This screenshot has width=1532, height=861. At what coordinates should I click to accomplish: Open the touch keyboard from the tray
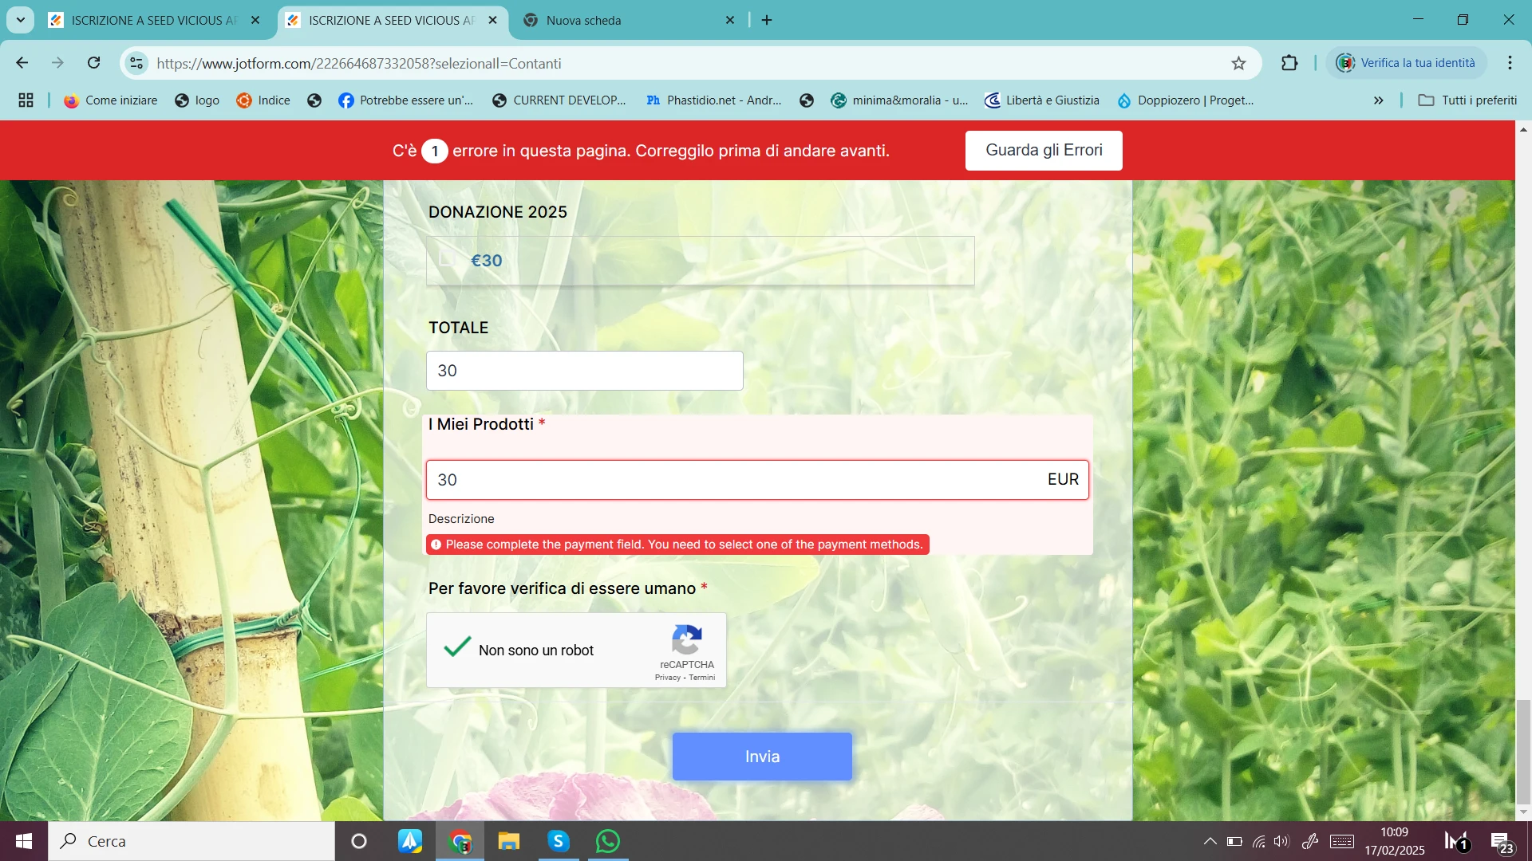tap(1341, 841)
